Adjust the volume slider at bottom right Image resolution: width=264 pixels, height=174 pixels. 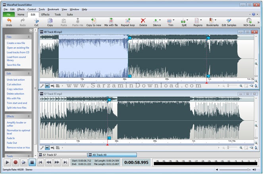click(248, 170)
